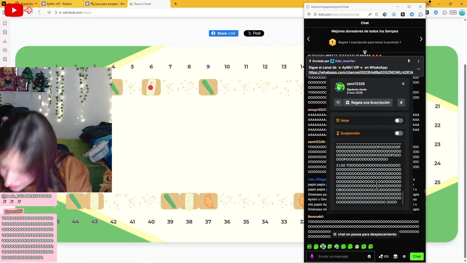This screenshot has height=263, width=467.
Task: Select the first angry green emote
Action: click(309, 247)
